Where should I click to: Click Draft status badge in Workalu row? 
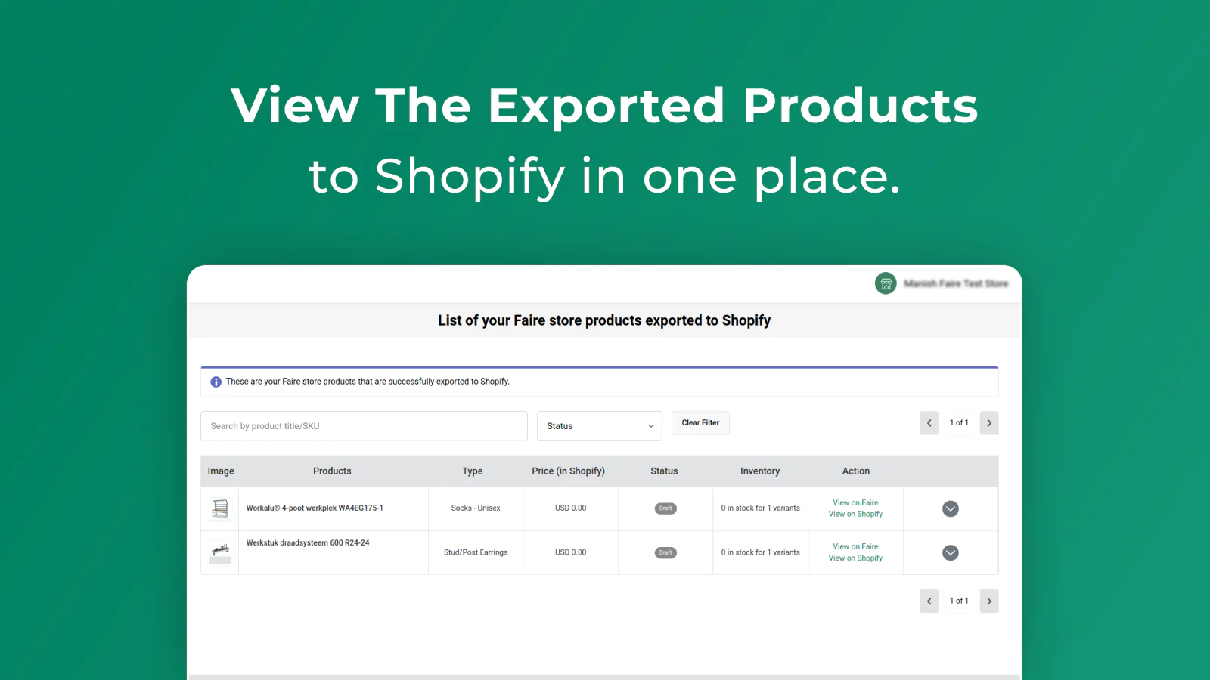(x=665, y=508)
